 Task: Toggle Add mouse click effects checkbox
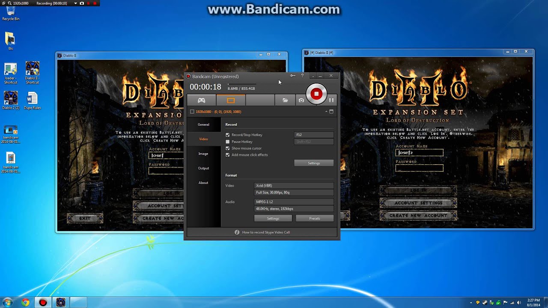(228, 155)
